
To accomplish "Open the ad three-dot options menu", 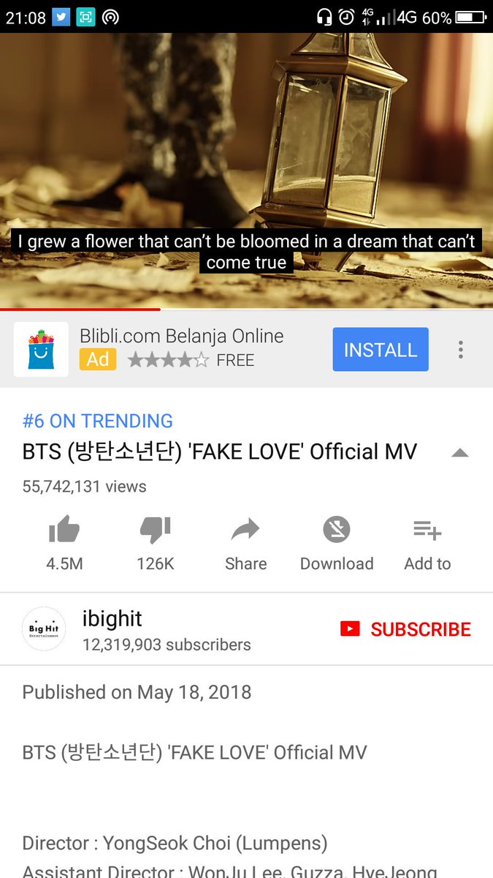I will (461, 349).
